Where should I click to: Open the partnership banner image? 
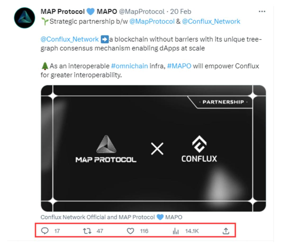(153, 148)
